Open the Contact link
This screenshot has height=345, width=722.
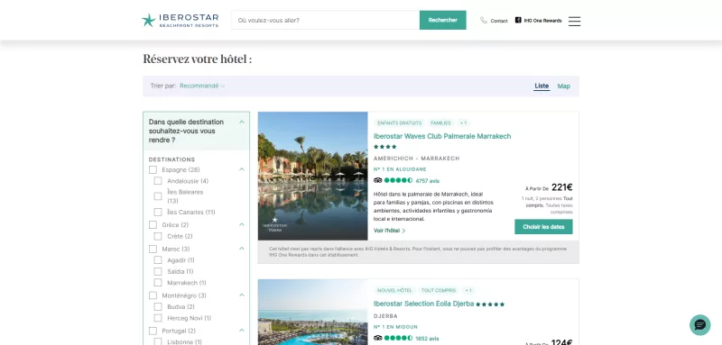(x=499, y=21)
